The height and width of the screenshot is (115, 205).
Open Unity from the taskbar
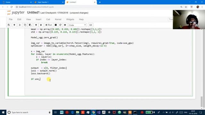pyautogui.click(x=109, y=112)
